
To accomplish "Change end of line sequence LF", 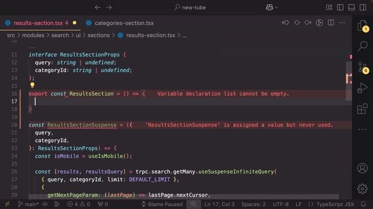I will coord(298,204).
